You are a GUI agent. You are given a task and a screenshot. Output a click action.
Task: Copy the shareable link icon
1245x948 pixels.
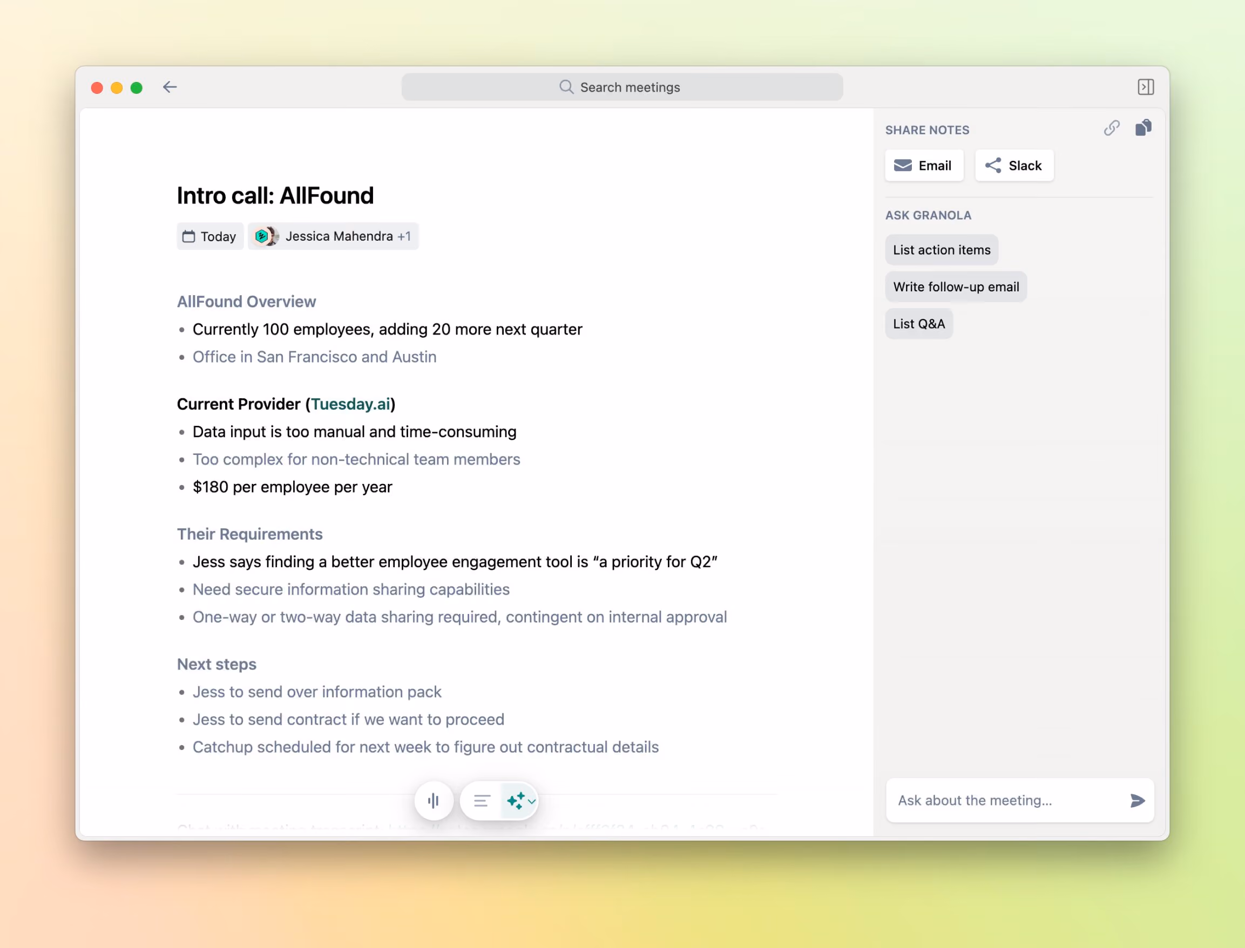click(1111, 128)
